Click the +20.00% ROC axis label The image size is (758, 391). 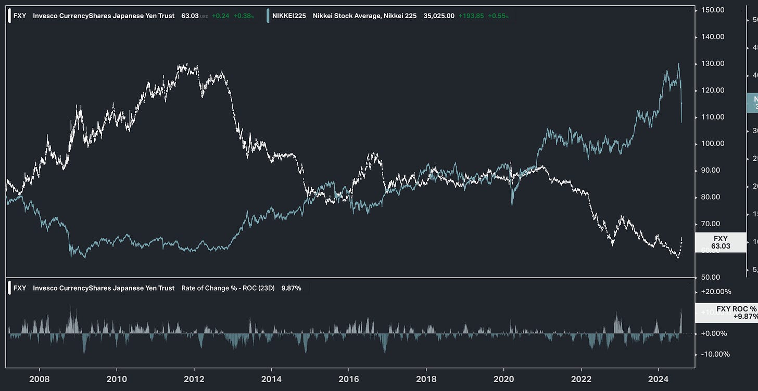coord(715,292)
